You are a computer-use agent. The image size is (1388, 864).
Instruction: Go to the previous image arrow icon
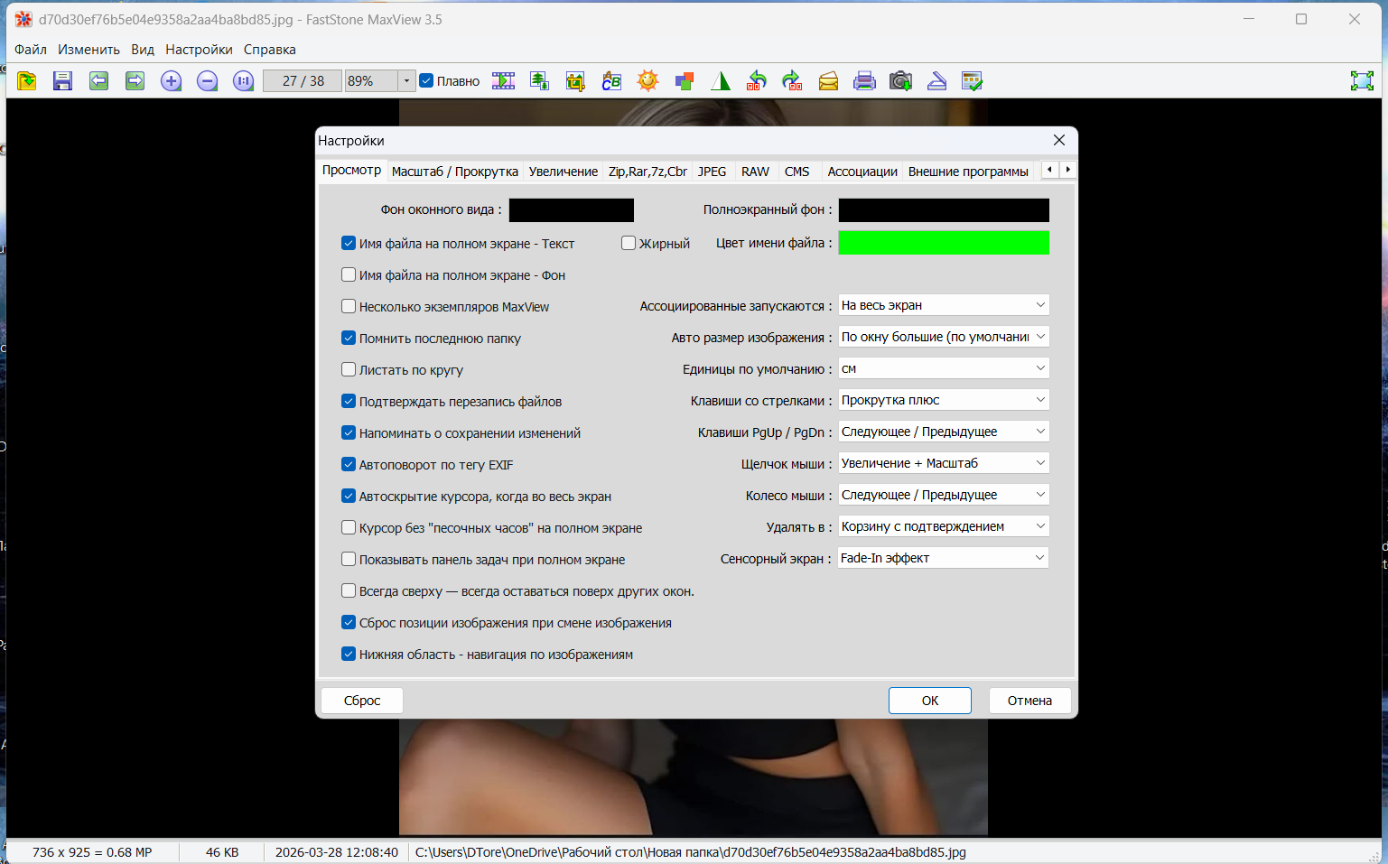98,81
